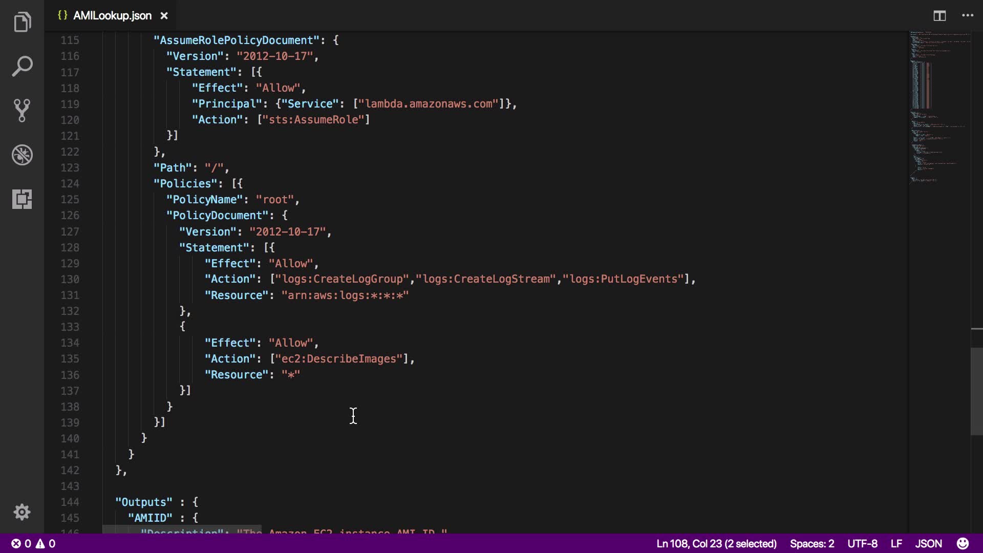This screenshot has height=553, width=983.
Task: Open the Debug view
Action: coord(22,155)
